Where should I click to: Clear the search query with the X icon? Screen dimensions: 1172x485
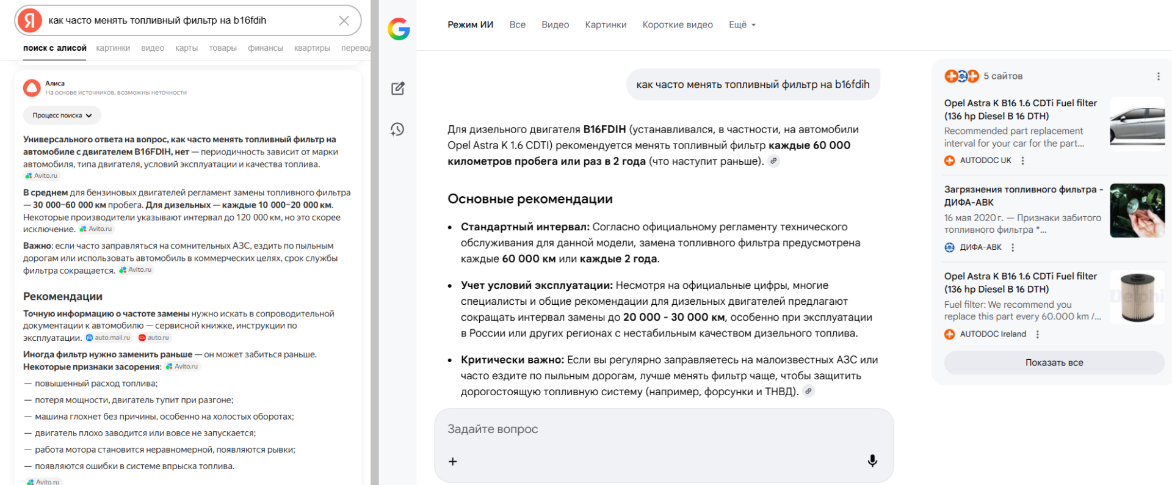(x=345, y=20)
